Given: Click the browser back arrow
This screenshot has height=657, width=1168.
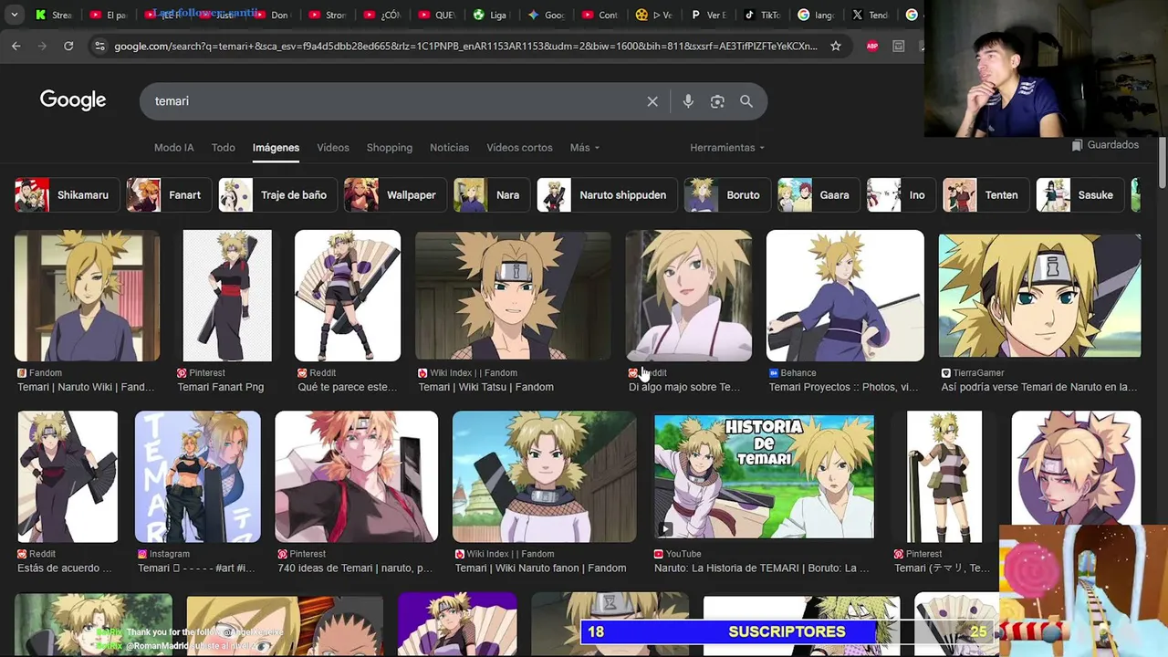Looking at the screenshot, I should 16,46.
